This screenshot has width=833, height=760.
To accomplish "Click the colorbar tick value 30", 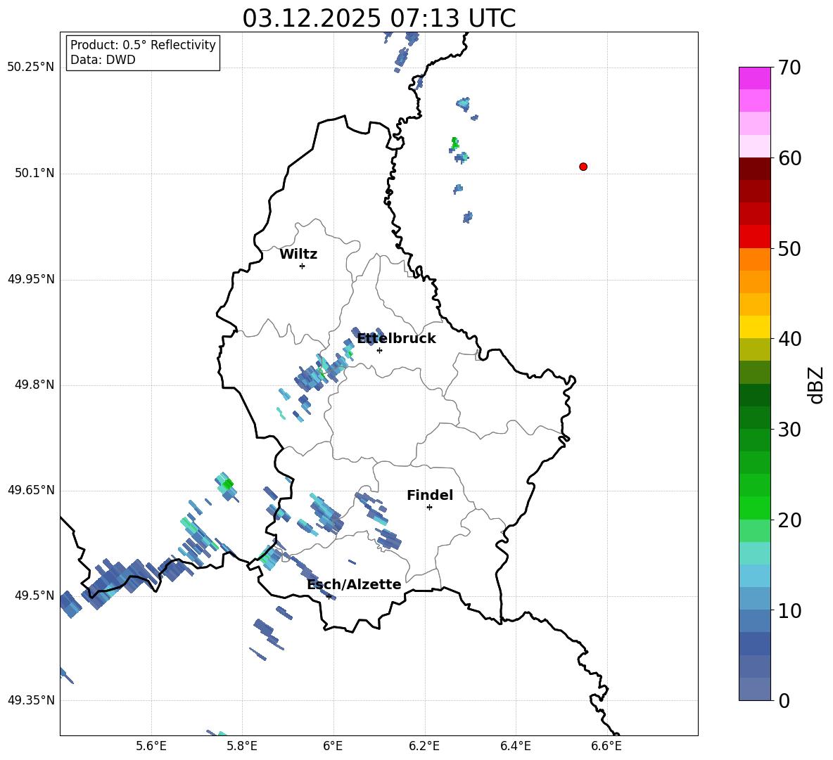I will coord(789,430).
